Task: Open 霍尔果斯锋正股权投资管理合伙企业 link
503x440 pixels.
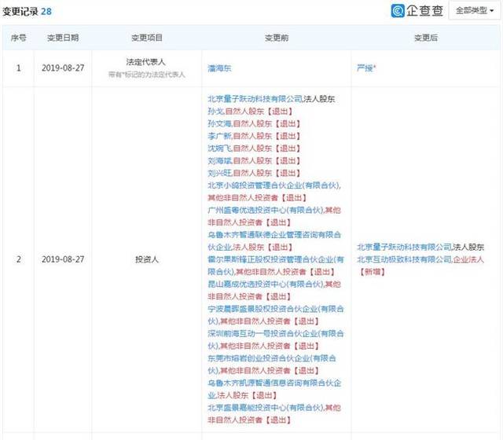Action: [276, 266]
